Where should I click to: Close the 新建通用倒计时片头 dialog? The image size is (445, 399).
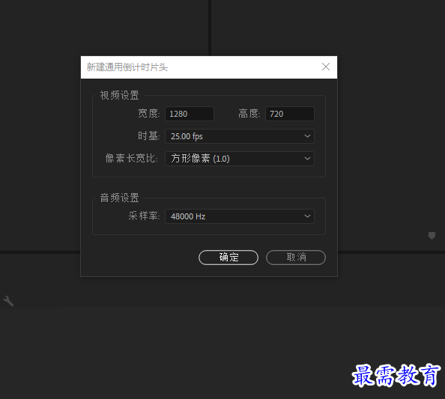coord(326,67)
